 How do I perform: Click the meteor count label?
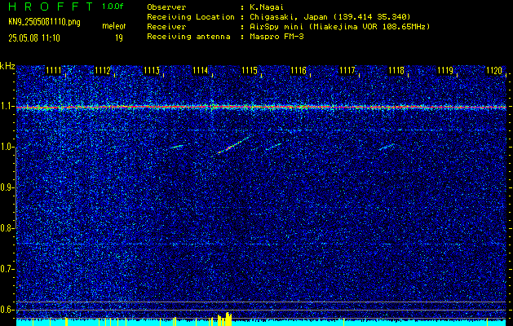[x=114, y=26]
